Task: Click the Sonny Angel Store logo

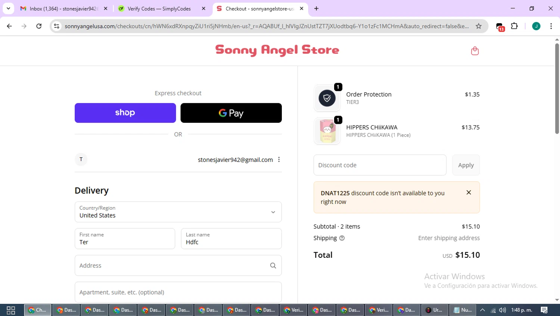Action: click(277, 50)
